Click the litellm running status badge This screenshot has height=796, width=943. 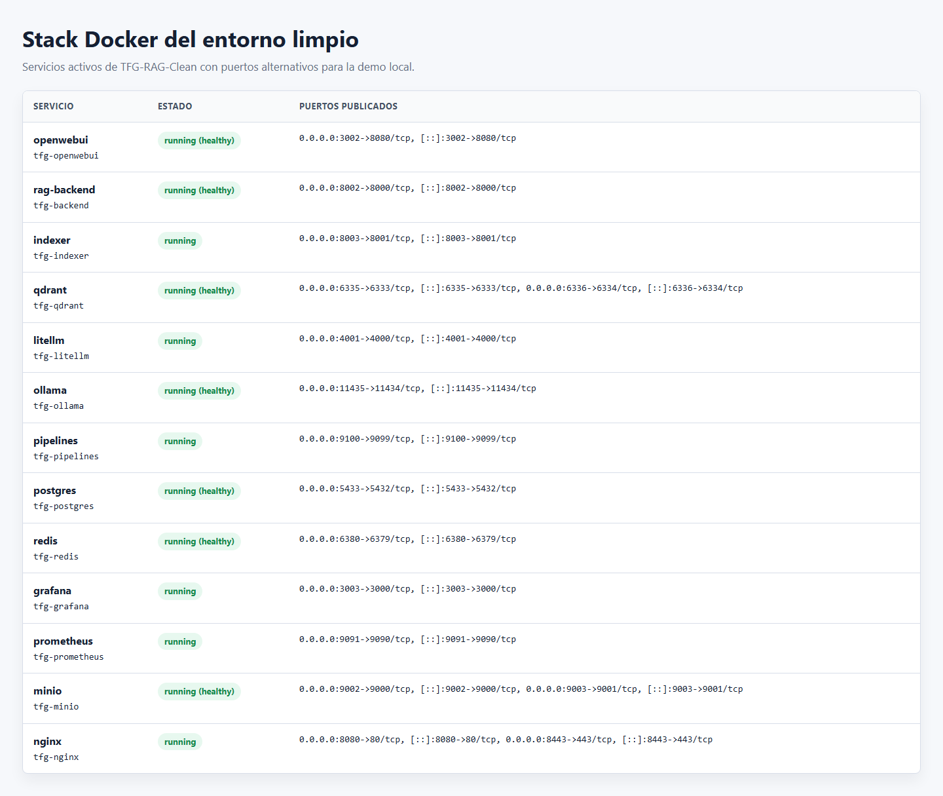(180, 341)
